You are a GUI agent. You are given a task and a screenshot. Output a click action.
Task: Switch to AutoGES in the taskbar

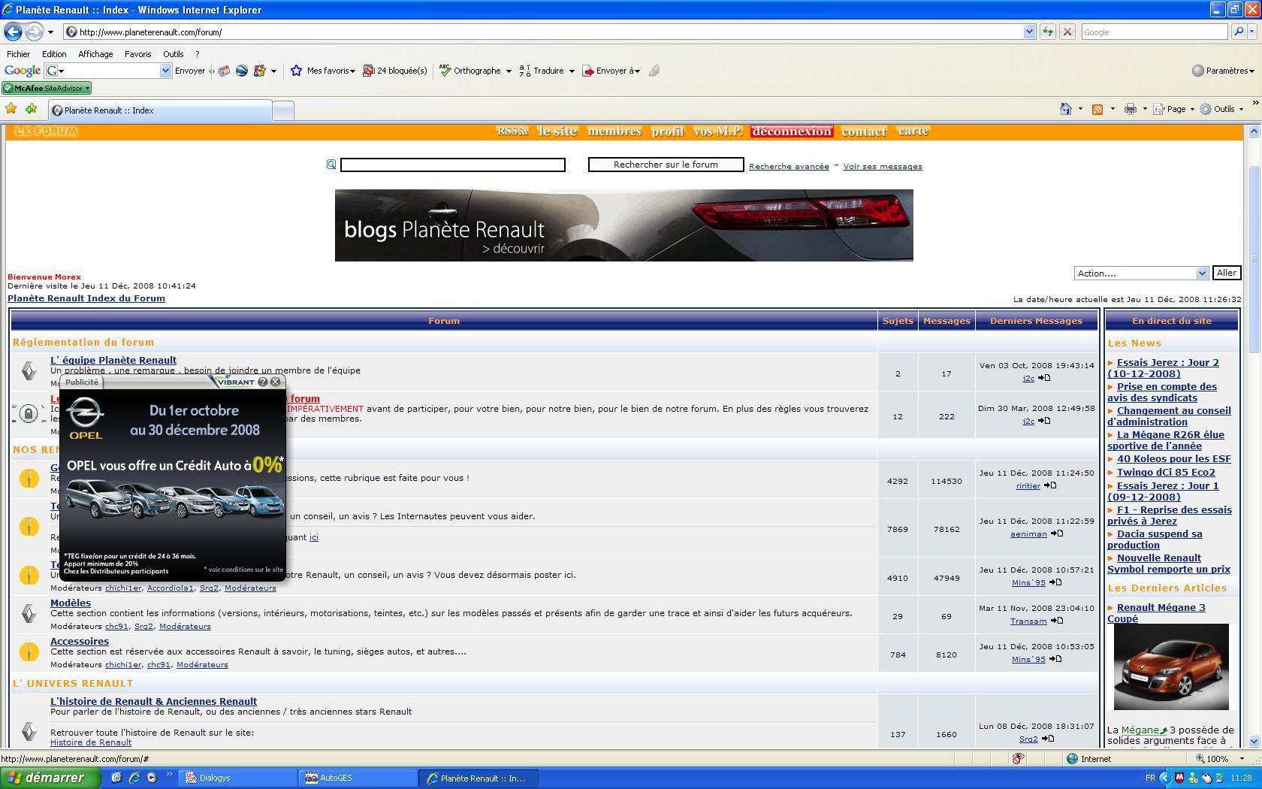tap(359, 778)
